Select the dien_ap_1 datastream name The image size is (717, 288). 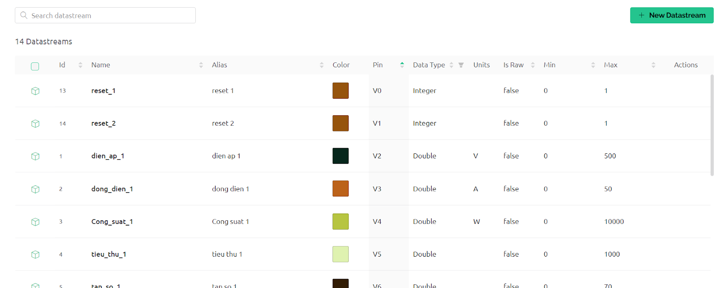(x=108, y=156)
